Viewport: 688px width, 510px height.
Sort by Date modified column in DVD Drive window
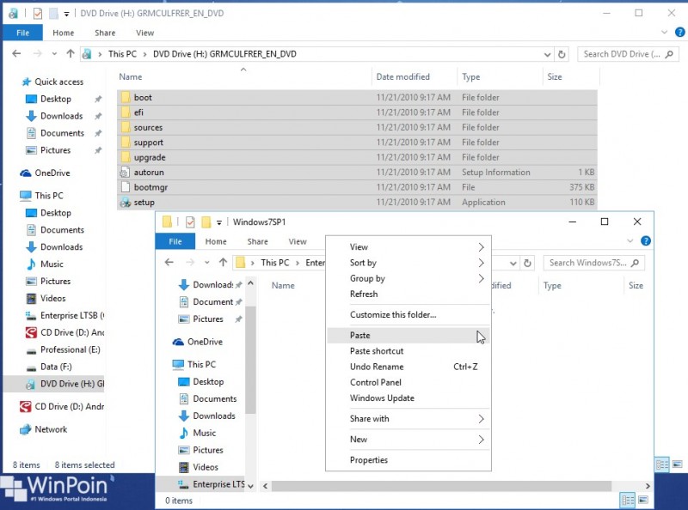(415, 76)
